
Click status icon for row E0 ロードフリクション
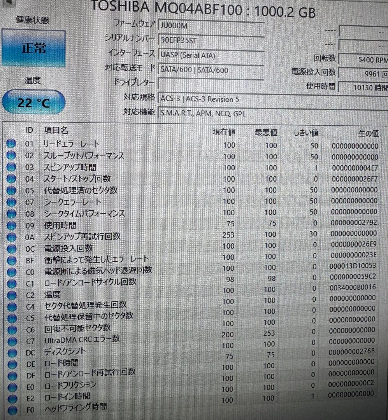[12, 387]
